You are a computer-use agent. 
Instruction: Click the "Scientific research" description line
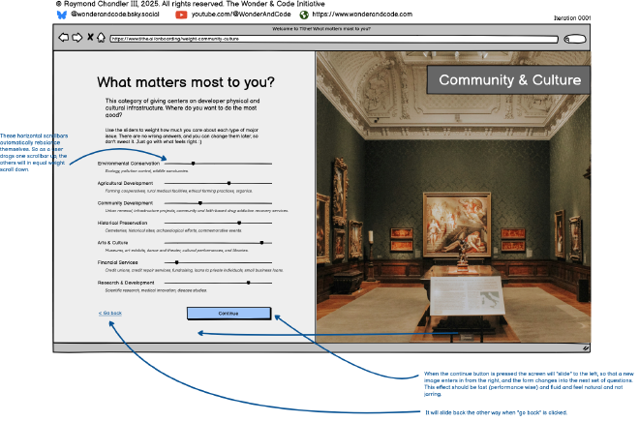coord(156,290)
